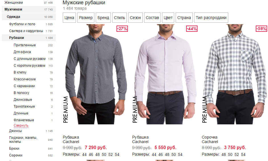
Task: Open the Цена filter dropdown
Action: [69, 18]
